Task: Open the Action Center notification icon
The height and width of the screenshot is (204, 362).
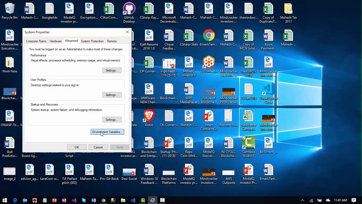Action: [354, 200]
